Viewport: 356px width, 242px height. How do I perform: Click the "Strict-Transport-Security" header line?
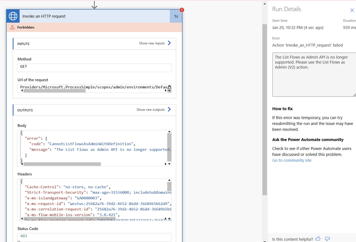(98, 193)
